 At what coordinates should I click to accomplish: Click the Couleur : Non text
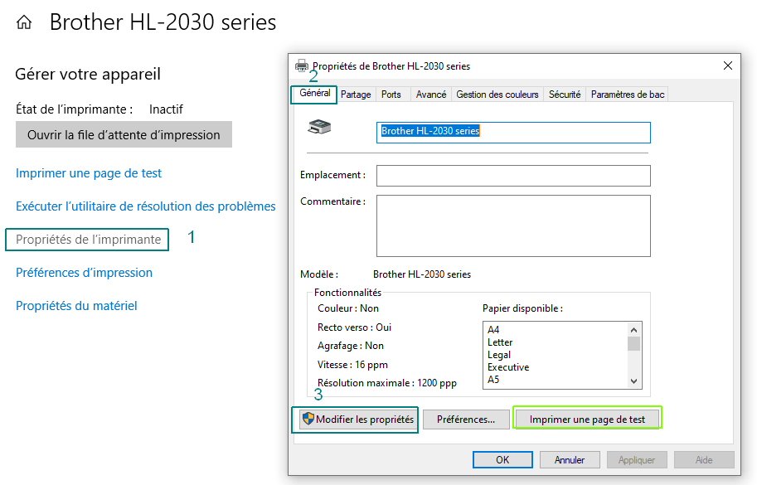pos(348,308)
